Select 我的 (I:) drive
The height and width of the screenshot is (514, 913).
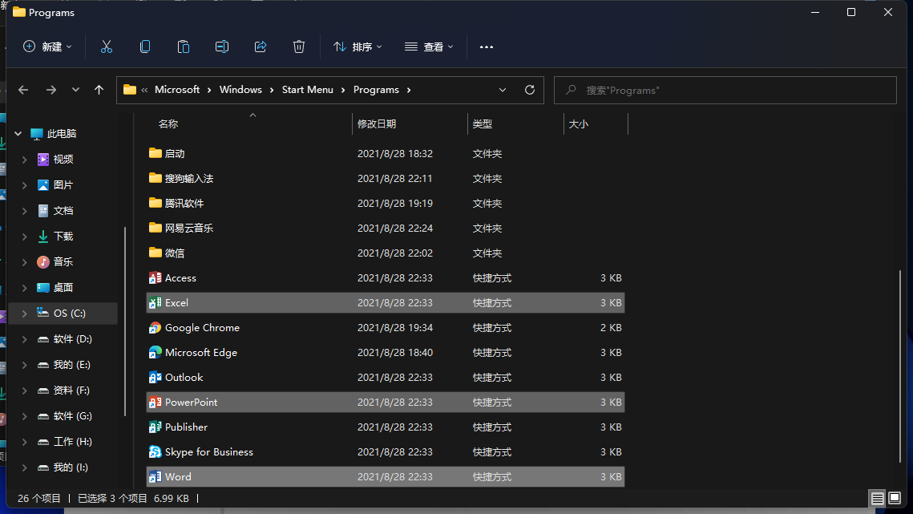71,467
